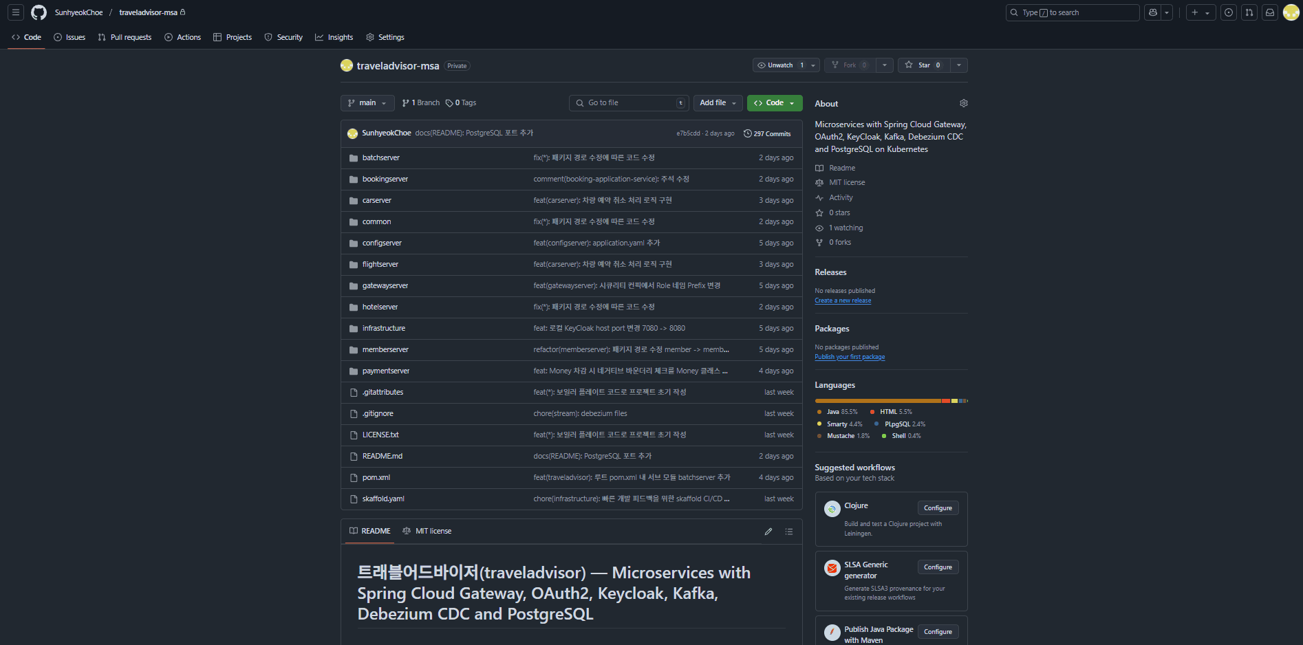The height and width of the screenshot is (645, 1303).
Task: Open the README outline list icon
Action: tap(789, 532)
